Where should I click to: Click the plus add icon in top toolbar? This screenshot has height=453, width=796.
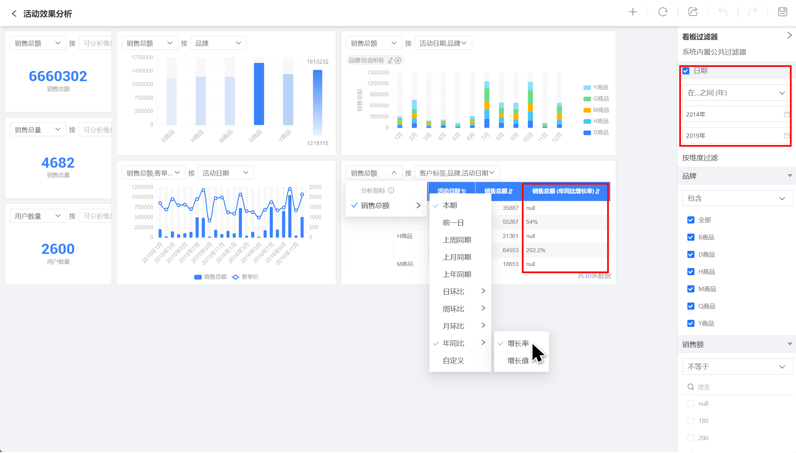coord(633,12)
